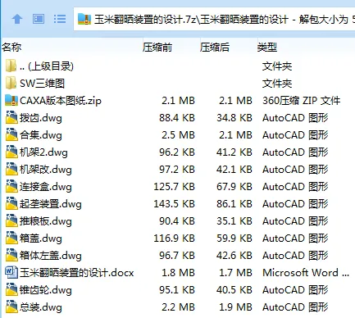This screenshot has height=318, width=355.
Task: Click the 拨齿.dwg file icon
Action: pyautogui.click(x=11, y=117)
